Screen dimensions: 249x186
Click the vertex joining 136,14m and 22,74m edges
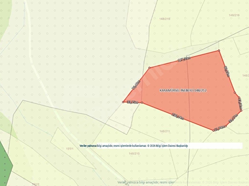pos(214,131)
